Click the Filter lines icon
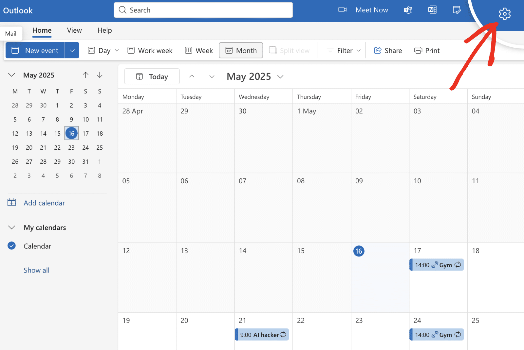The image size is (524, 350). click(x=330, y=50)
